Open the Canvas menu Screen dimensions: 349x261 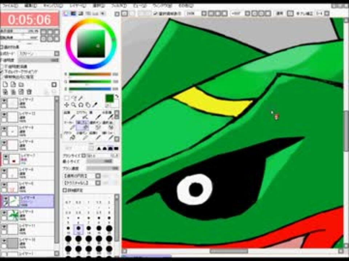(x=53, y=6)
